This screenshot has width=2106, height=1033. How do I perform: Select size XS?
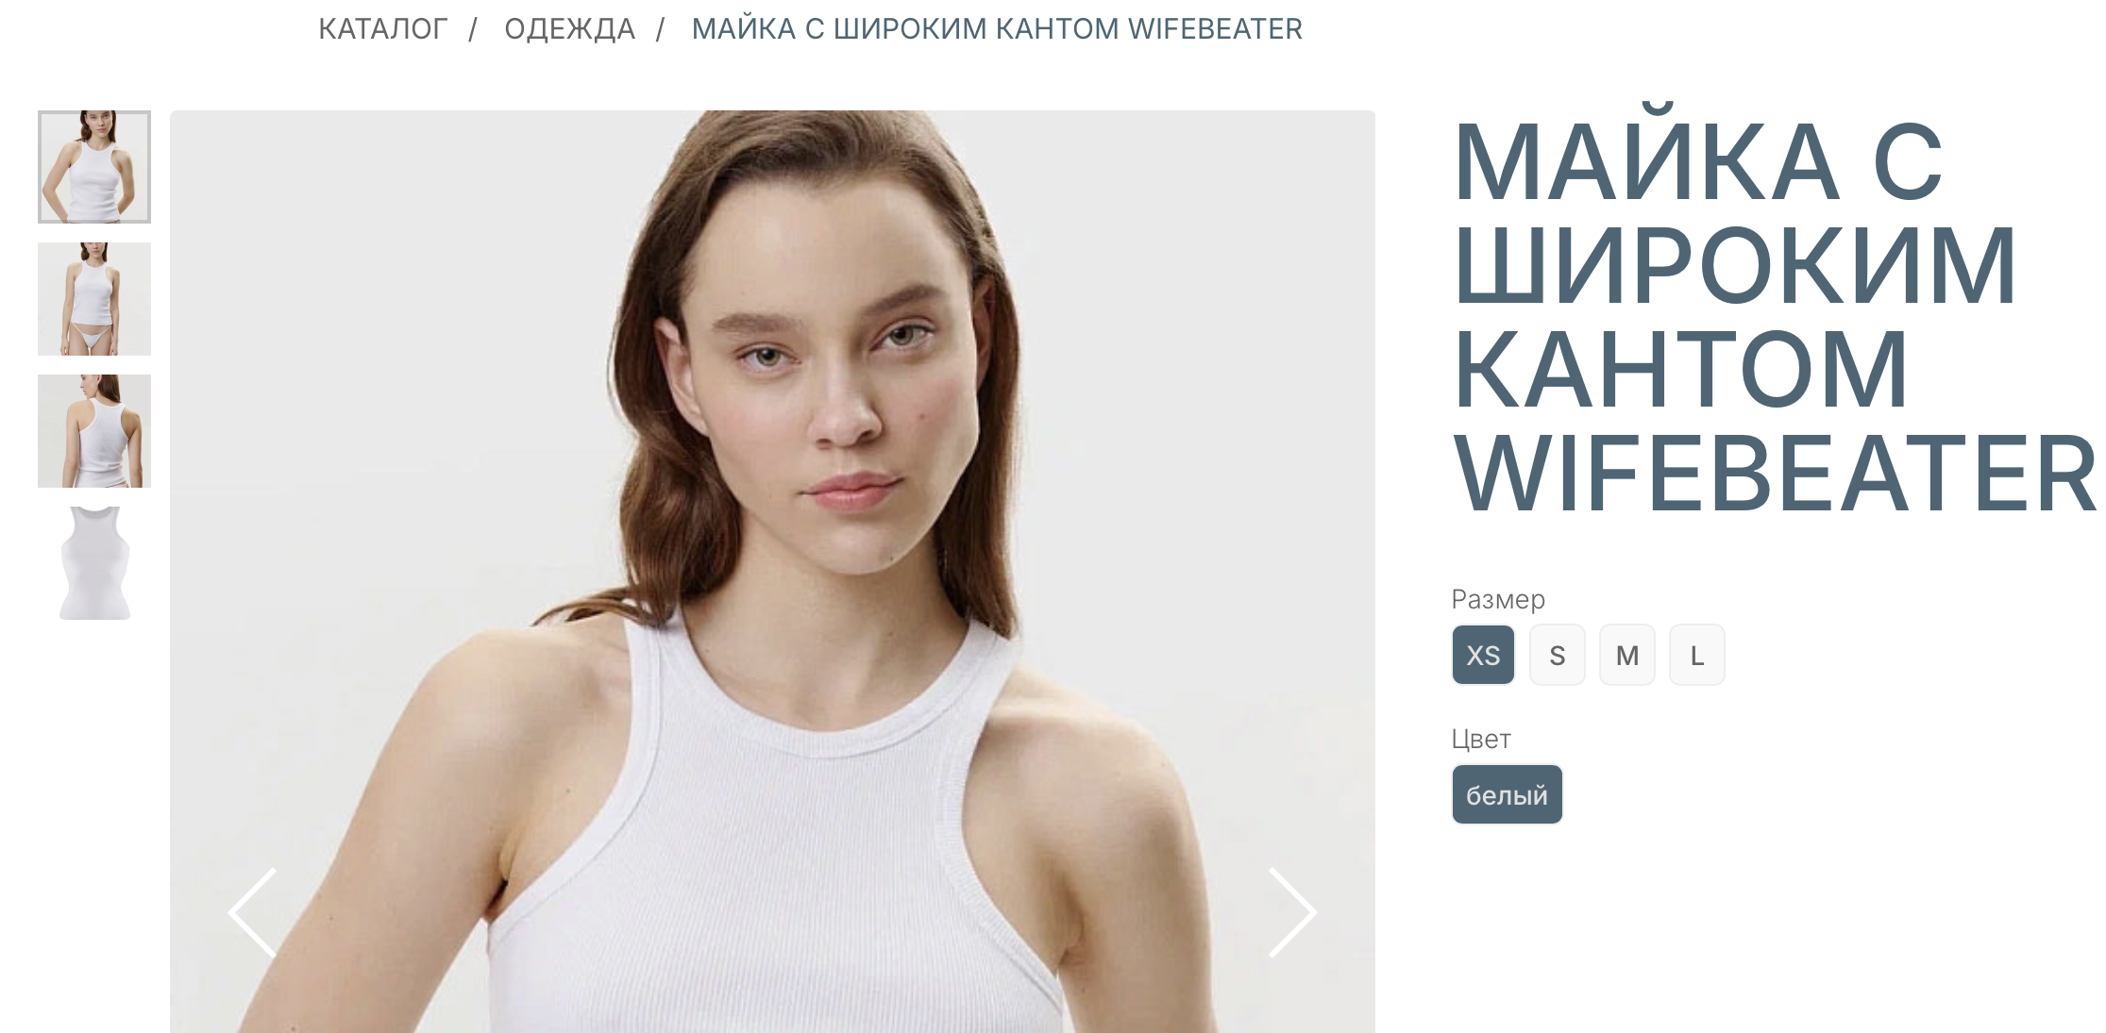pyautogui.click(x=1483, y=655)
